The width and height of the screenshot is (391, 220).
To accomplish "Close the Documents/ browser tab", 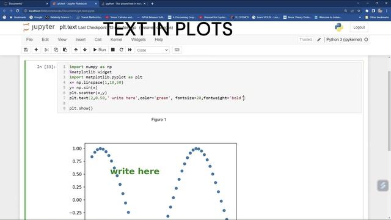I will click(x=47, y=4).
